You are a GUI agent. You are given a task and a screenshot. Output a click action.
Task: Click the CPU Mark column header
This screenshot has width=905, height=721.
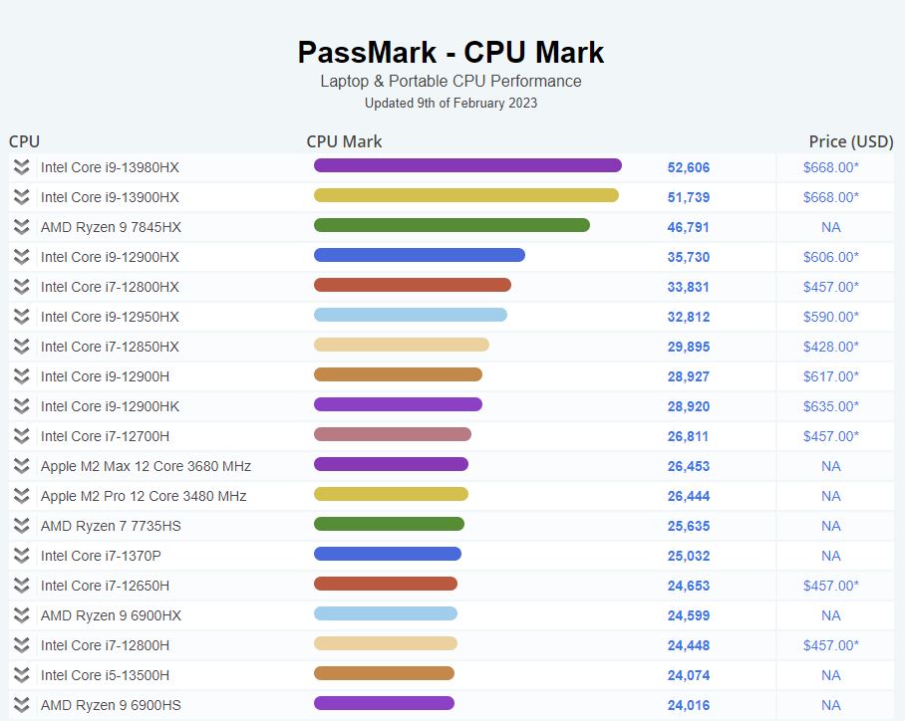(344, 141)
